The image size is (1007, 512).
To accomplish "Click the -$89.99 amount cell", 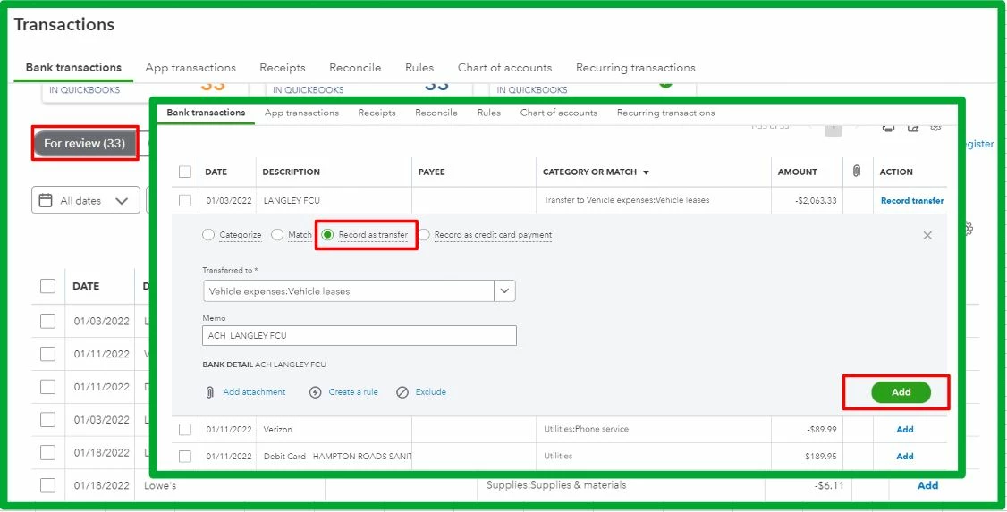I will pyautogui.click(x=821, y=429).
